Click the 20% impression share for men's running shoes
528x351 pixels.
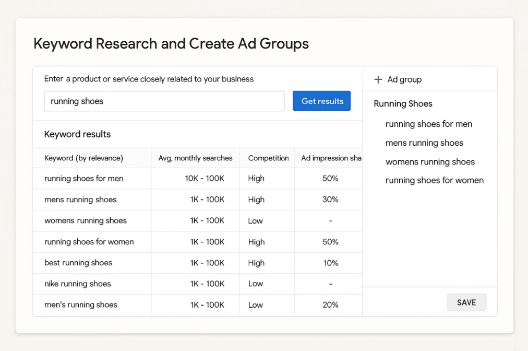pos(330,305)
